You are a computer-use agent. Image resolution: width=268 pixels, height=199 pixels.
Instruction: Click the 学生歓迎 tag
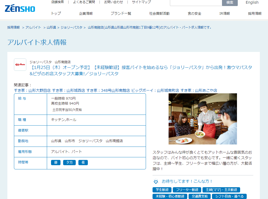162,190
